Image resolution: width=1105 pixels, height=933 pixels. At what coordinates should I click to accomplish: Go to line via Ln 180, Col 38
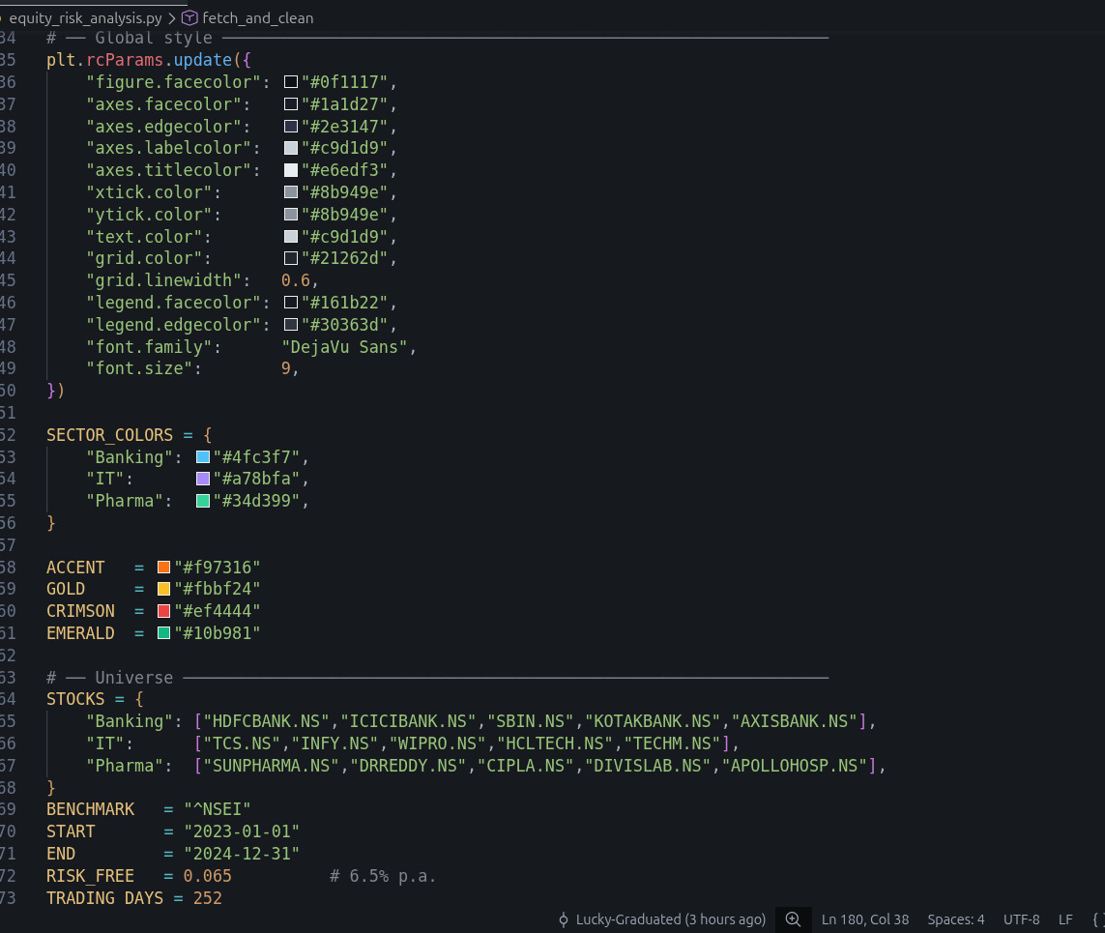[x=864, y=918]
